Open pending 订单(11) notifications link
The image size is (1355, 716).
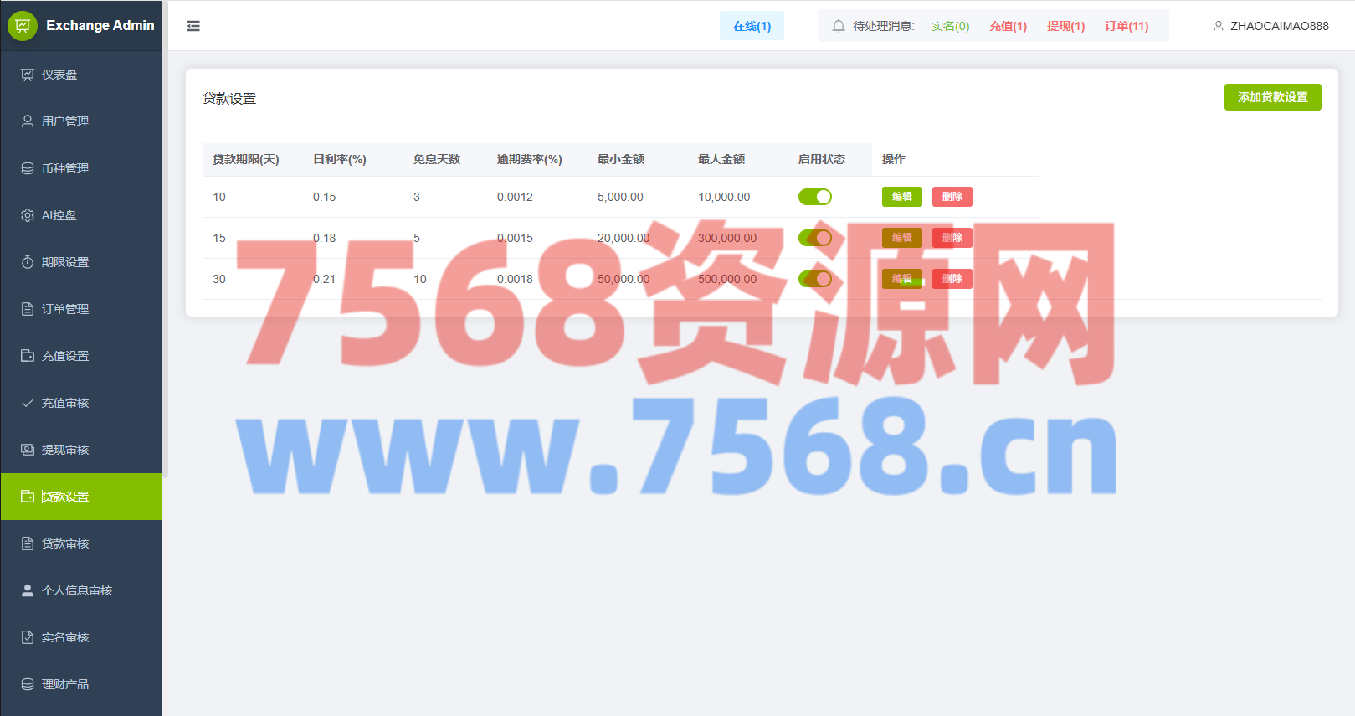pos(1127,26)
